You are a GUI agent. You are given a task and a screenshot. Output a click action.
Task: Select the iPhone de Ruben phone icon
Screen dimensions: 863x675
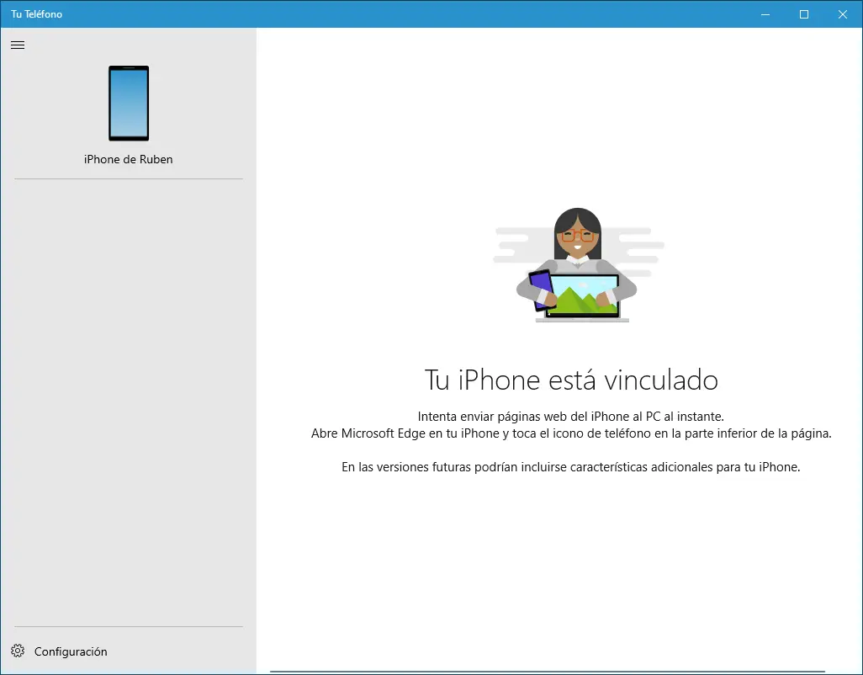pos(129,103)
